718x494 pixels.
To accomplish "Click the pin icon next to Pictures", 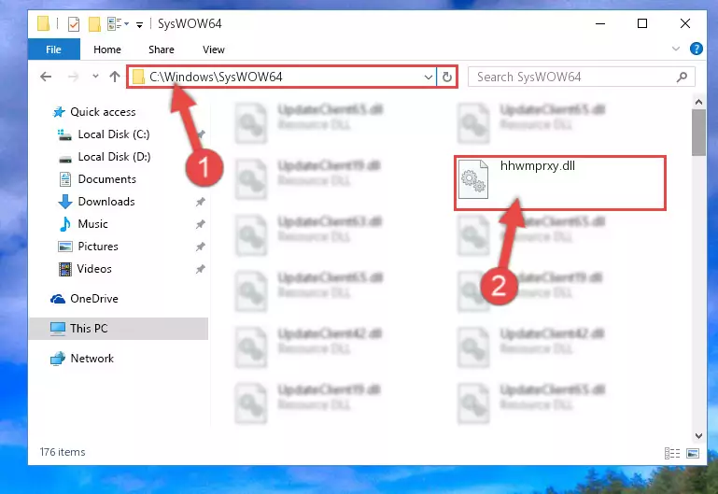I will point(200,247).
